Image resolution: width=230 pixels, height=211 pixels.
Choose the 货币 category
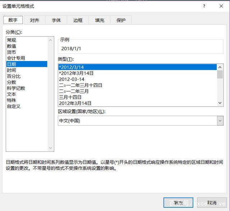tap(27, 52)
